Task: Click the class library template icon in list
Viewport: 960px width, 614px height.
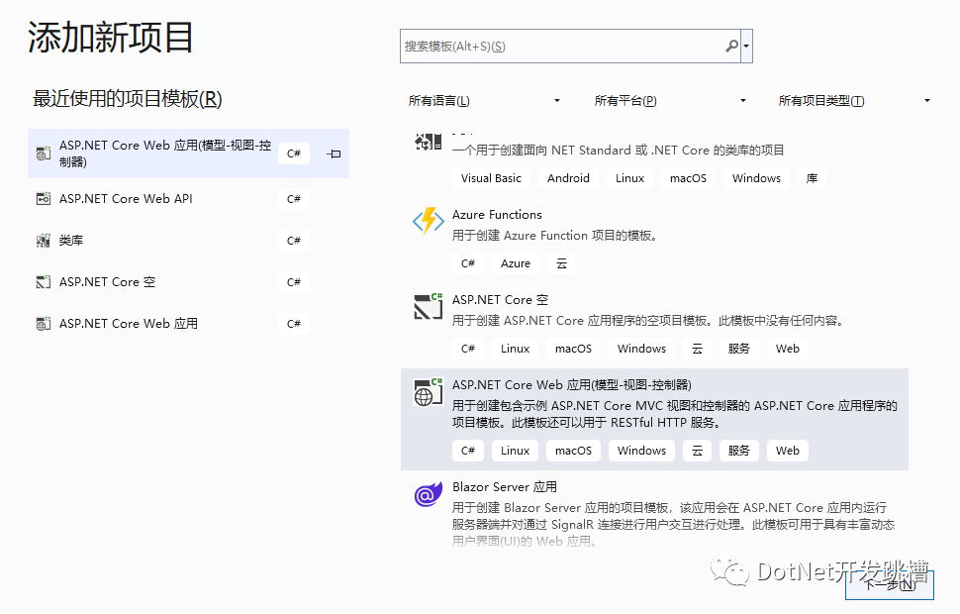Action: pyautogui.click(x=428, y=142)
